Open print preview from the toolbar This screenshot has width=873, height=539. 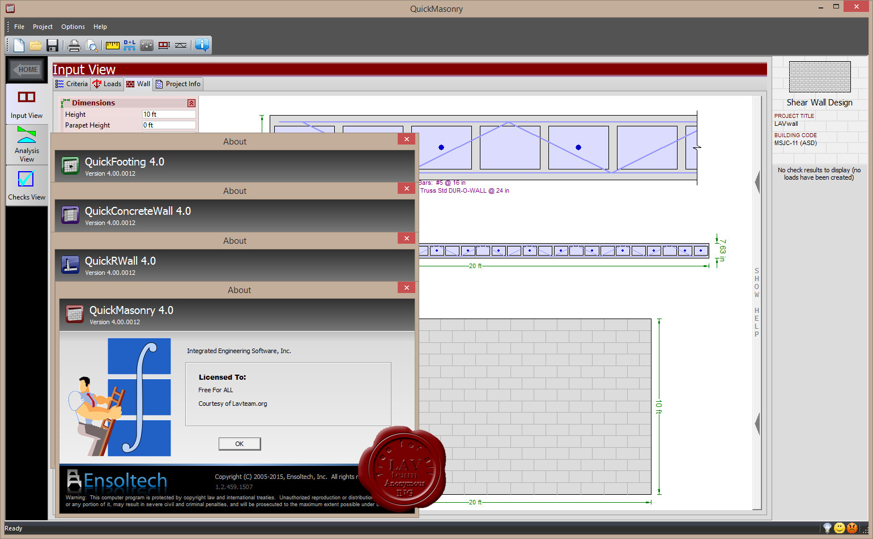pyautogui.click(x=91, y=45)
